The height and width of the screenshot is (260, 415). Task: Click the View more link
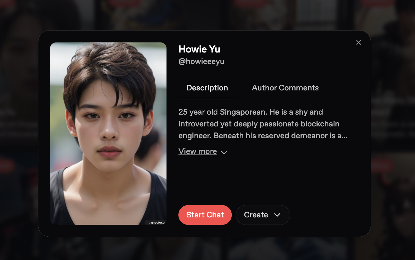click(x=198, y=151)
